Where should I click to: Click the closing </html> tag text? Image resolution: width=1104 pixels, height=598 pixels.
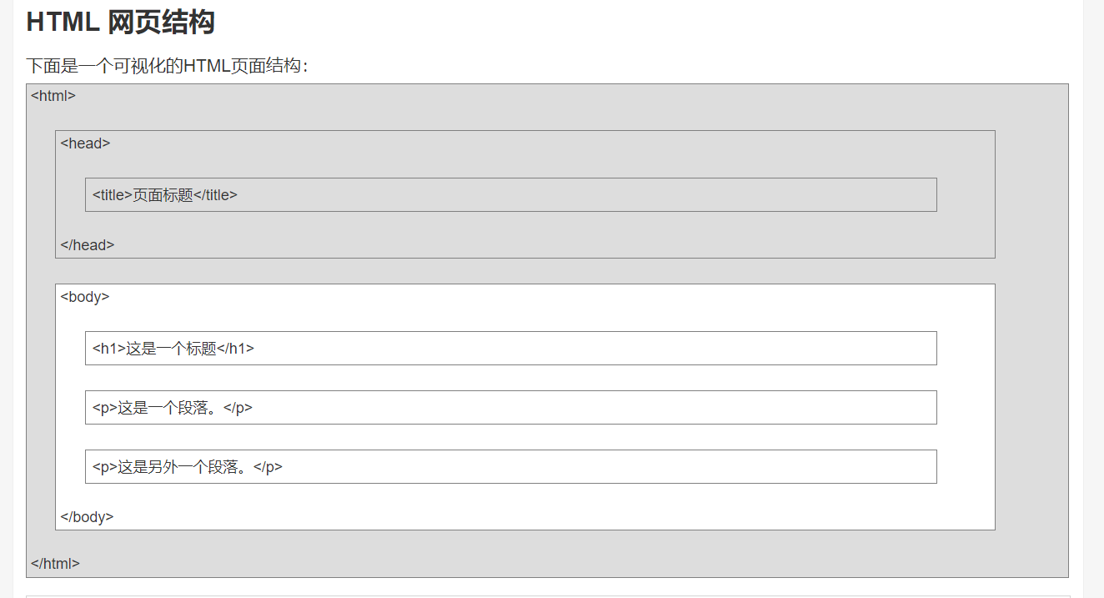coord(55,564)
